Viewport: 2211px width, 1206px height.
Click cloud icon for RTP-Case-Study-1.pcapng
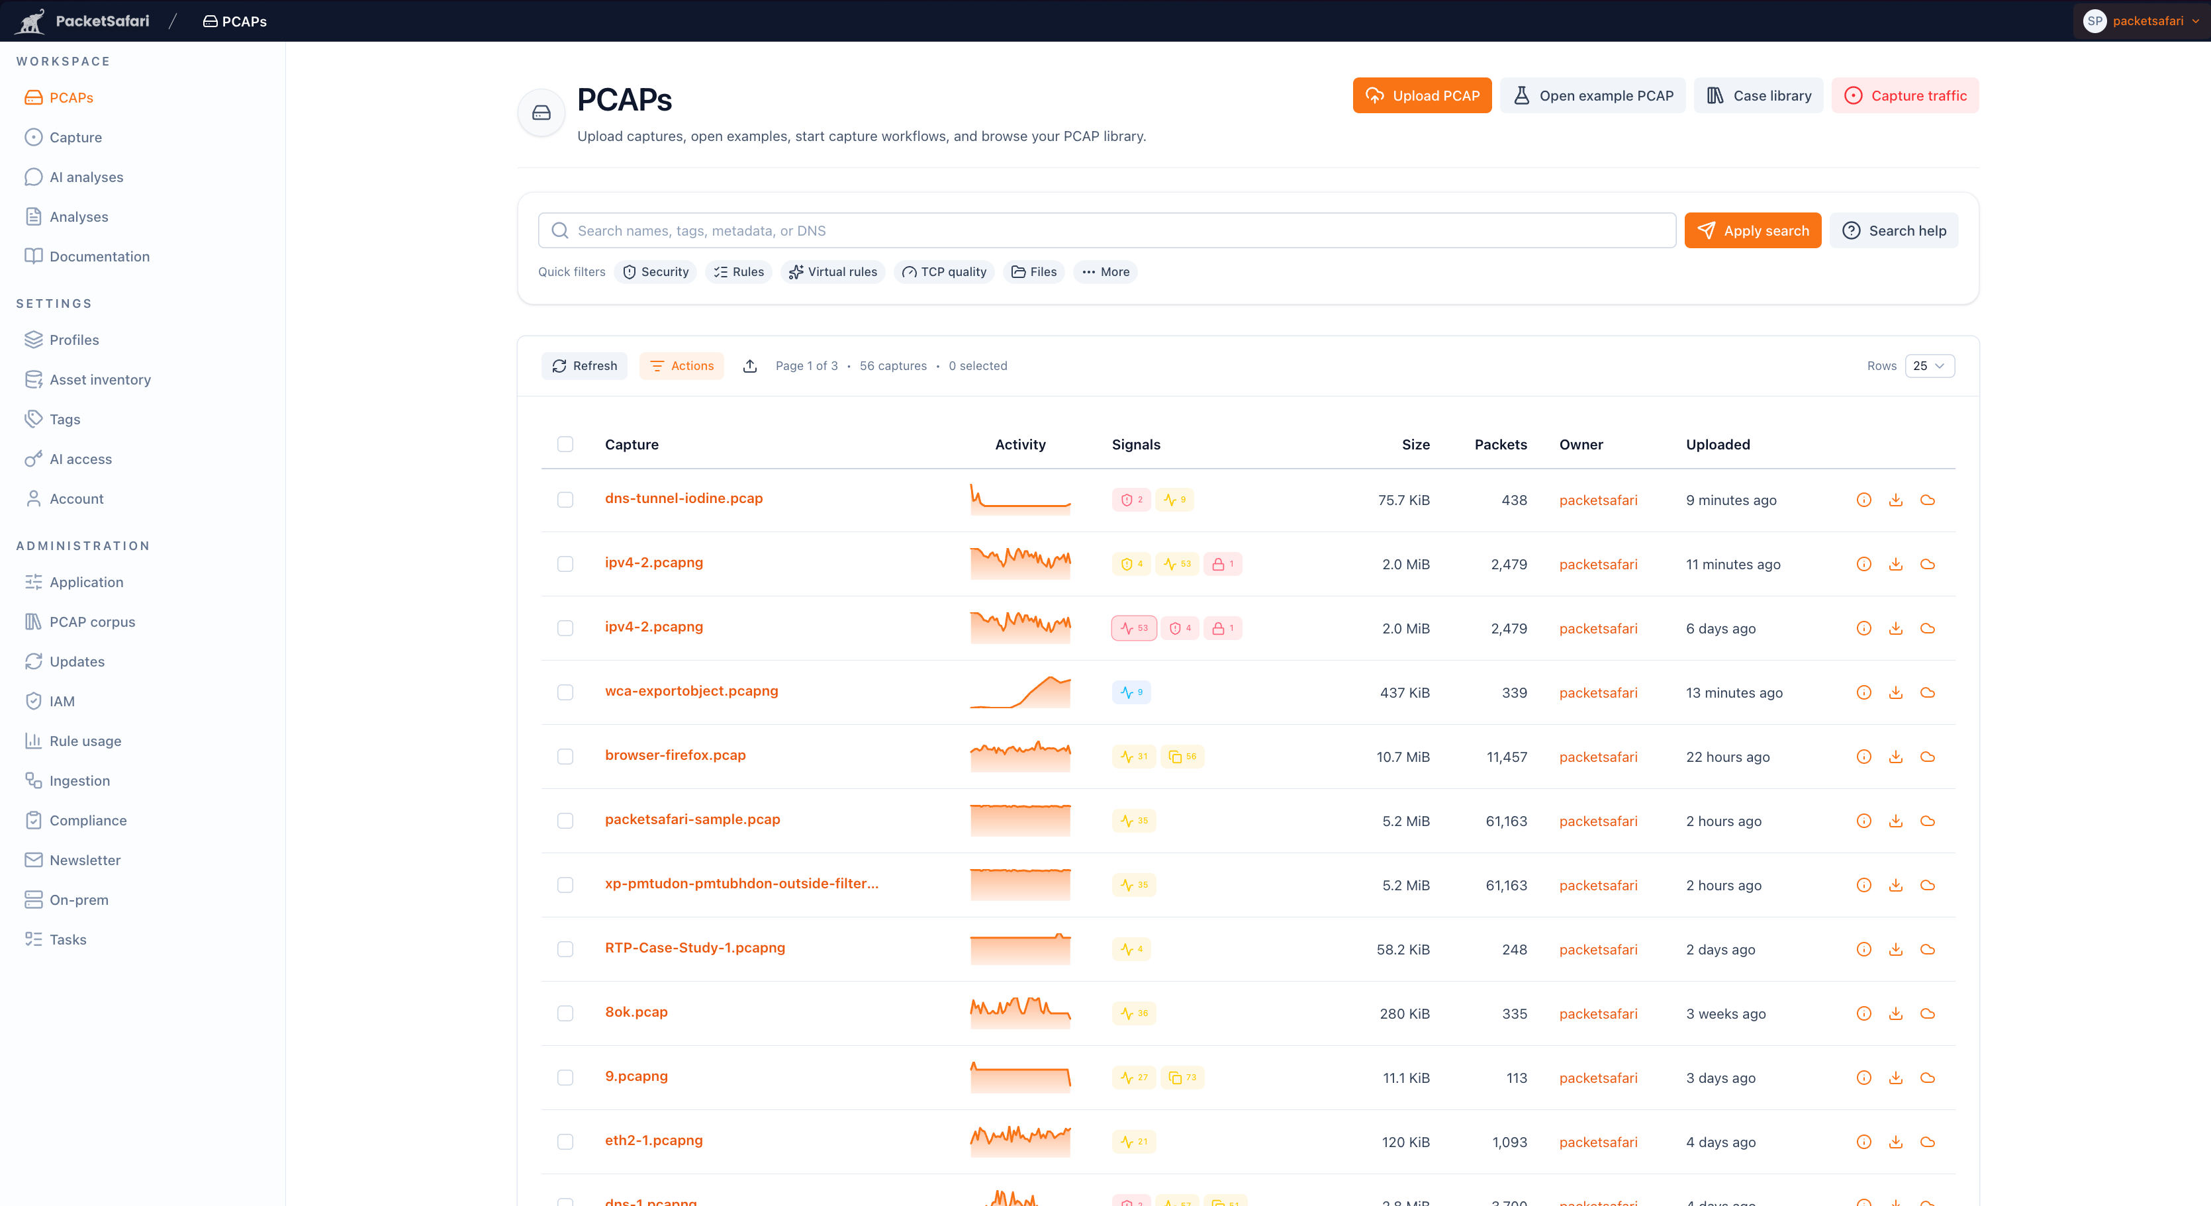[x=1928, y=949]
